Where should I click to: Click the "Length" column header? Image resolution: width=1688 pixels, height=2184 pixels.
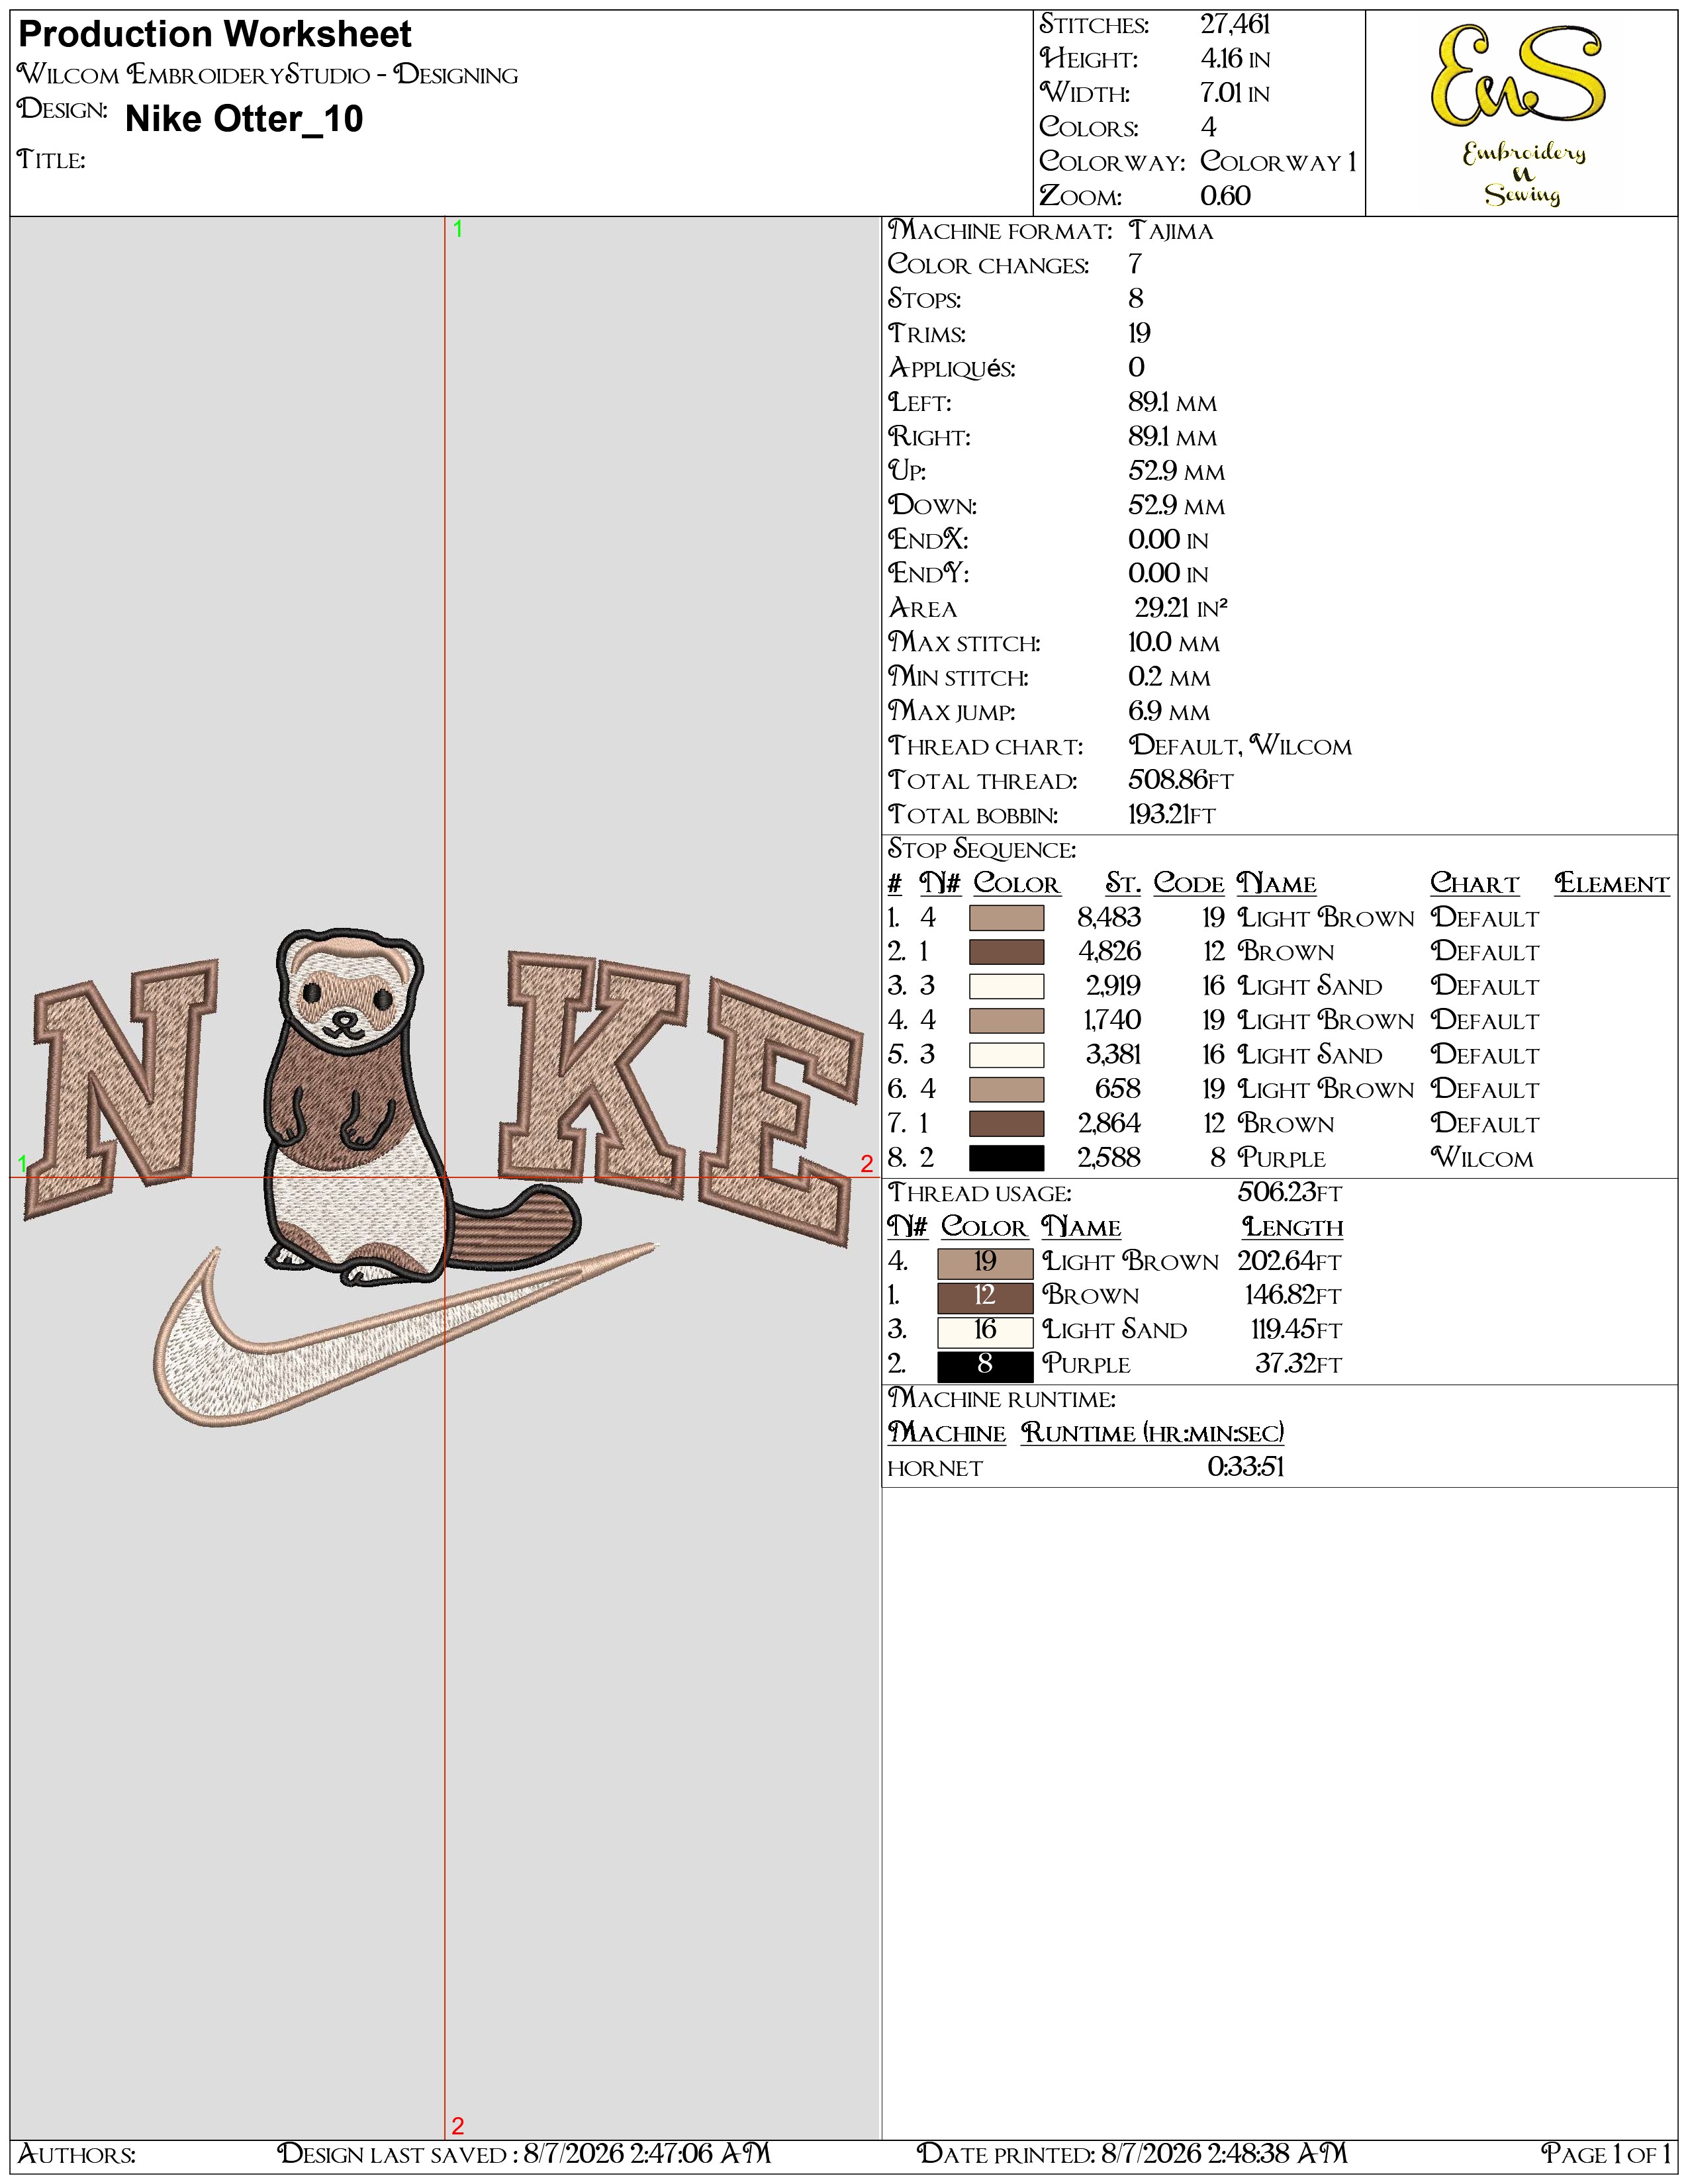pyautogui.click(x=1292, y=1227)
